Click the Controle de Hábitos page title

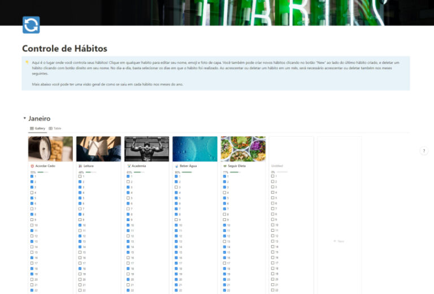[64, 49]
